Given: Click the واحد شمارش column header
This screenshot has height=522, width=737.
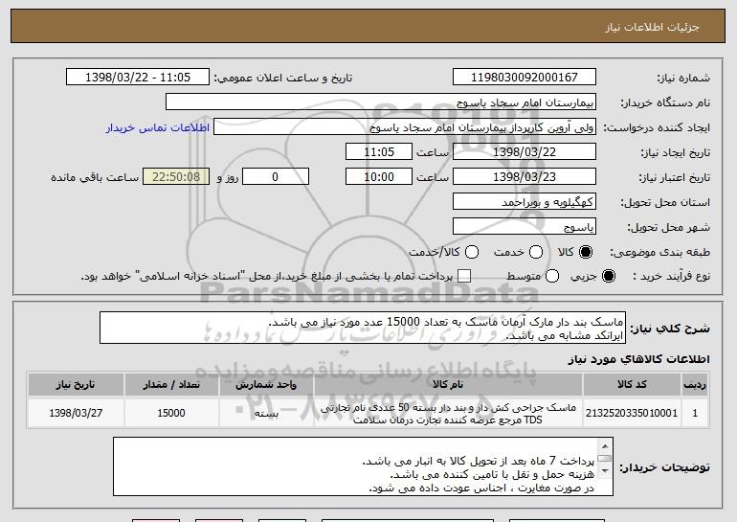Looking at the screenshot, I should coord(266,385).
